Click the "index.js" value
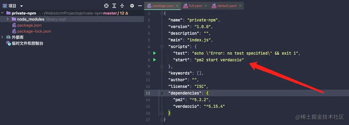The image size is (349, 125). coord(199,40)
